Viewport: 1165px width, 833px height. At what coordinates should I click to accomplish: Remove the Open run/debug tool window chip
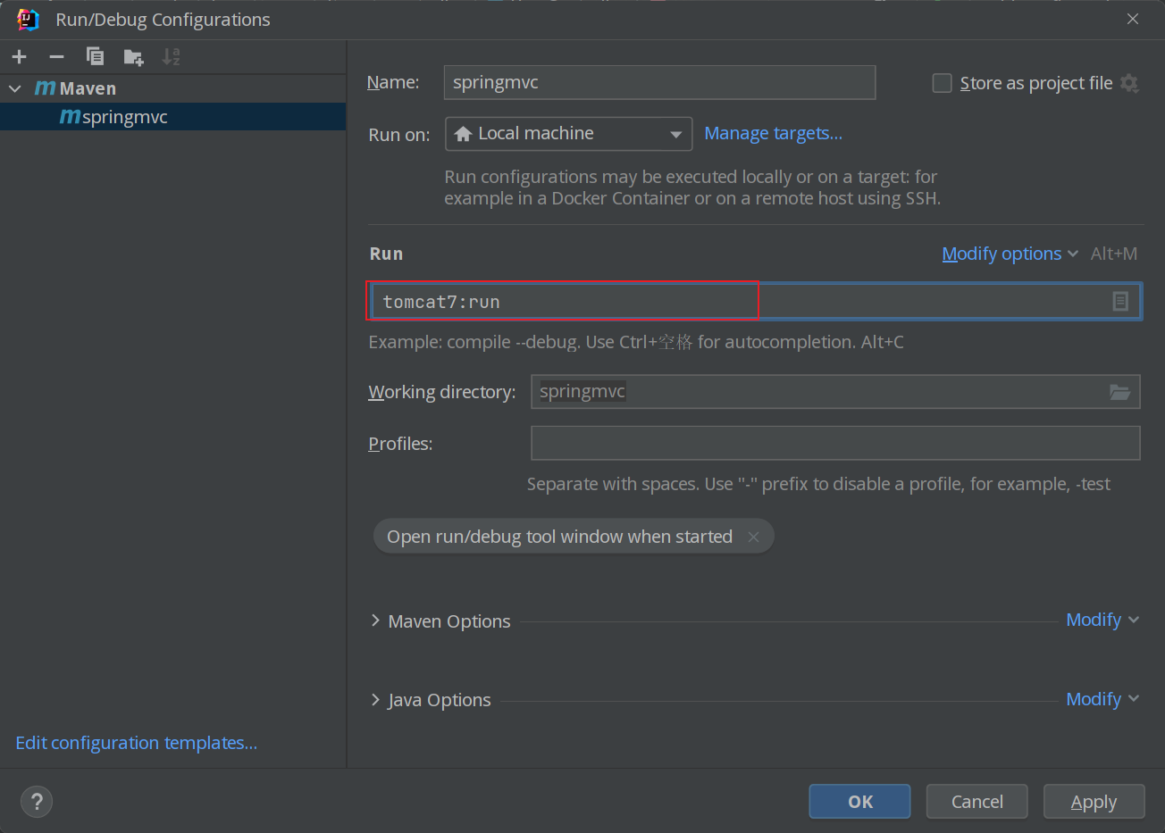tap(753, 537)
